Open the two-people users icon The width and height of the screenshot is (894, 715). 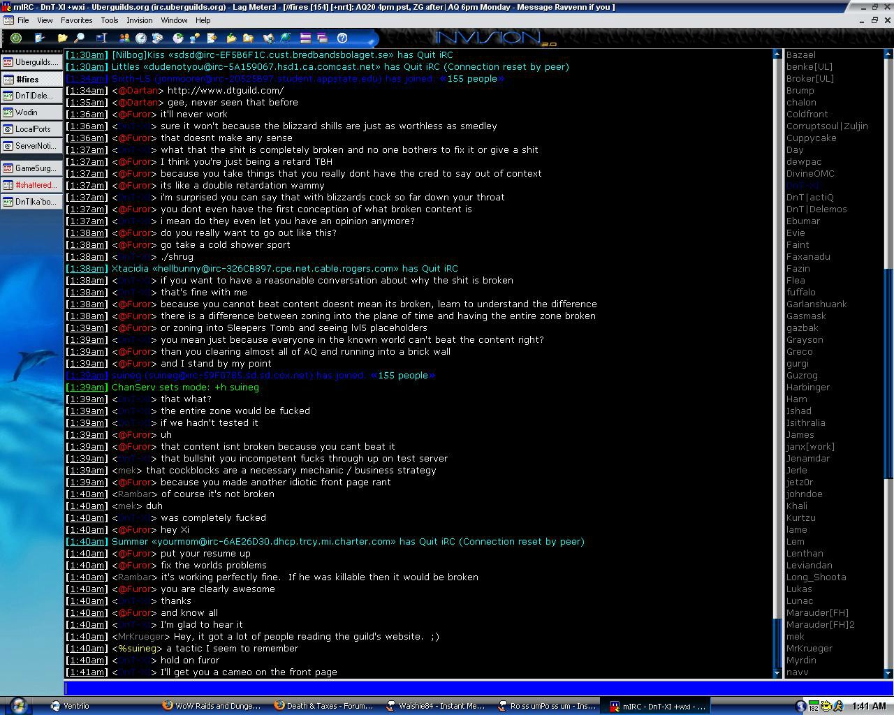point(124,38)
